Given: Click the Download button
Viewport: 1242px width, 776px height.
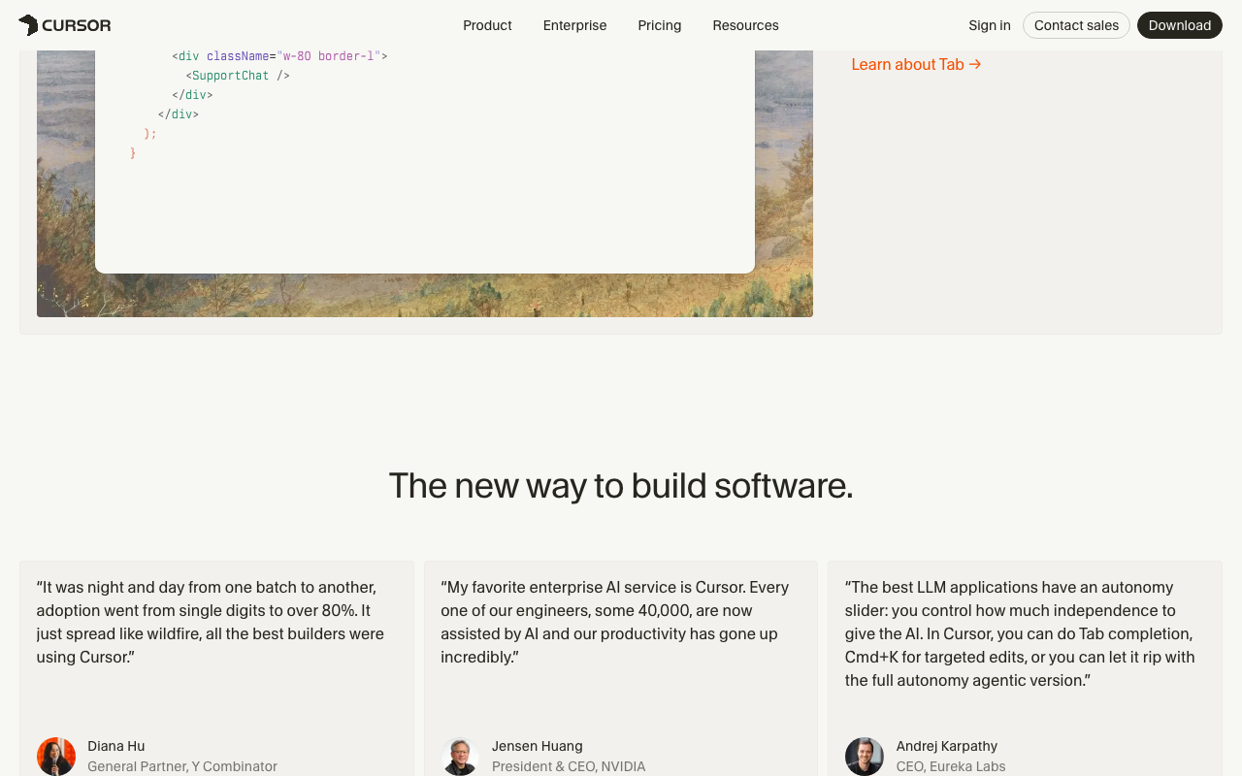Looking at the screenshot, I should pos(1179,25).
